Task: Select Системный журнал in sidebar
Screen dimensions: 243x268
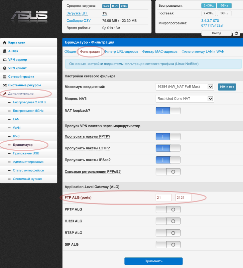Action: pos(27,179)
